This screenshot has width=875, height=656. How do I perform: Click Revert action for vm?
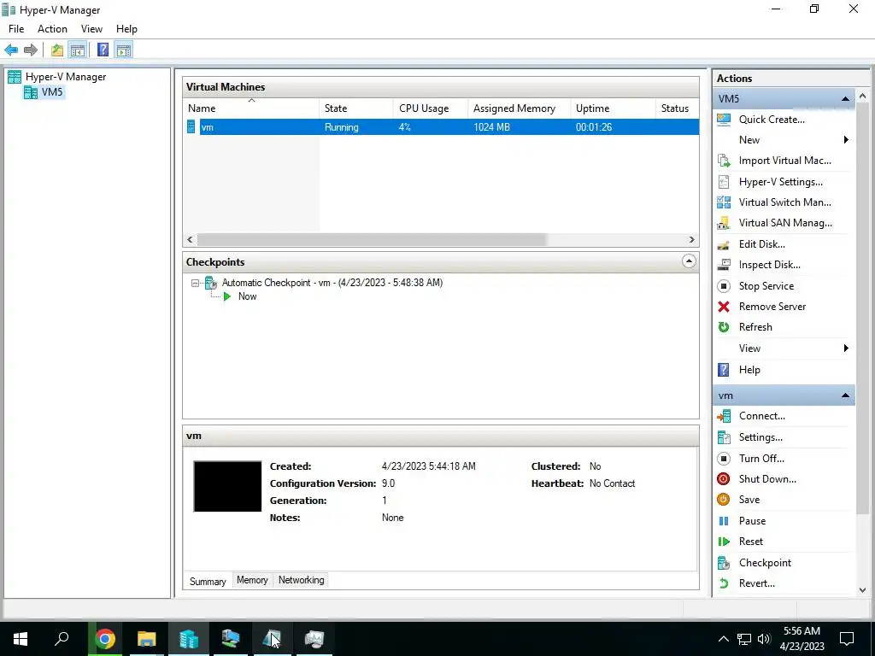757,583
